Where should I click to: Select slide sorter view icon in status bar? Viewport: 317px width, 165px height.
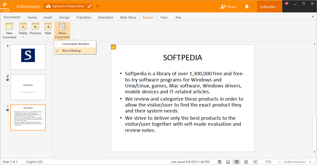[x=246, y=162]
